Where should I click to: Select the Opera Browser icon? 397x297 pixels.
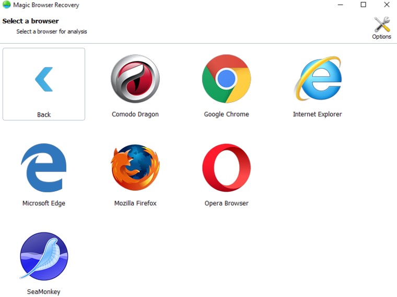(x=226, y=168)
